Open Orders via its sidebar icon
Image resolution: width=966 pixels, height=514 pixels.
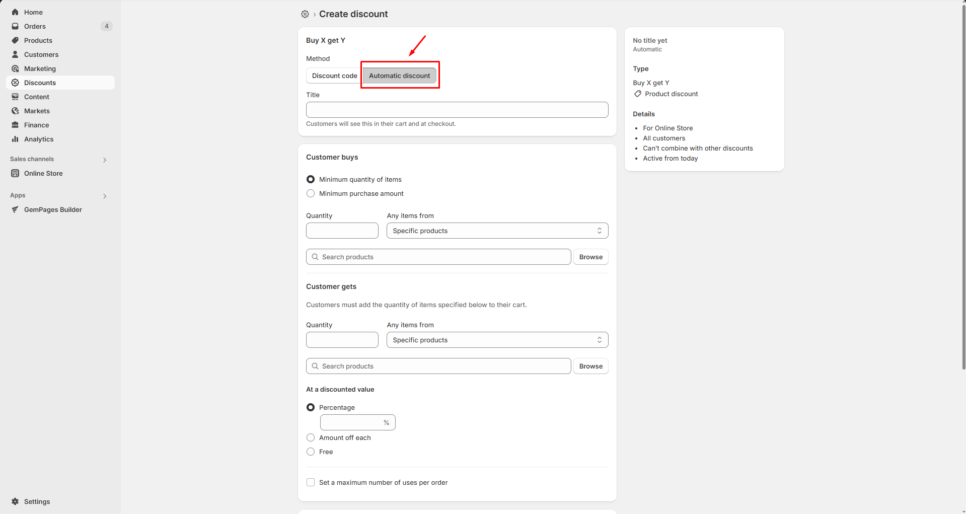[x=15, y=26]
